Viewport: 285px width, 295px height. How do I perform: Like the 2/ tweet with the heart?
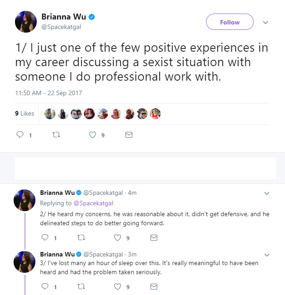[118, 237]
